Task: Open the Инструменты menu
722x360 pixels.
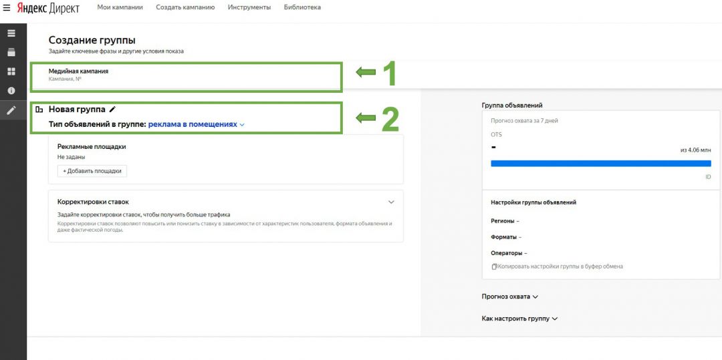Action: (x=249, y=7)
